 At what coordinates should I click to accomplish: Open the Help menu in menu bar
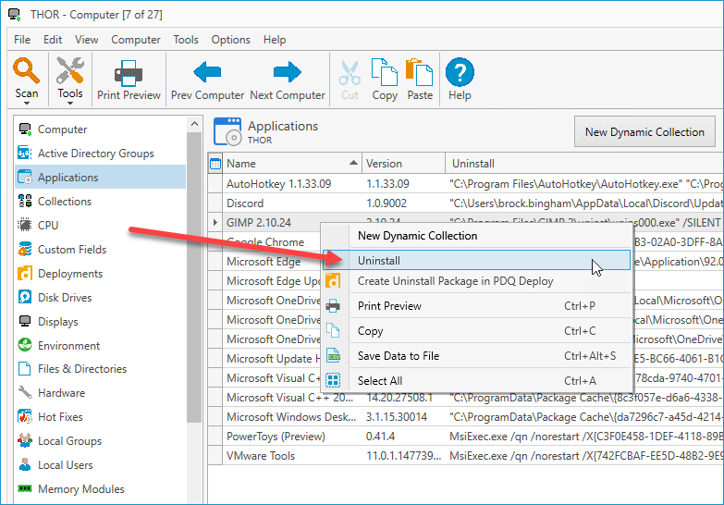(x=275, y=40)
